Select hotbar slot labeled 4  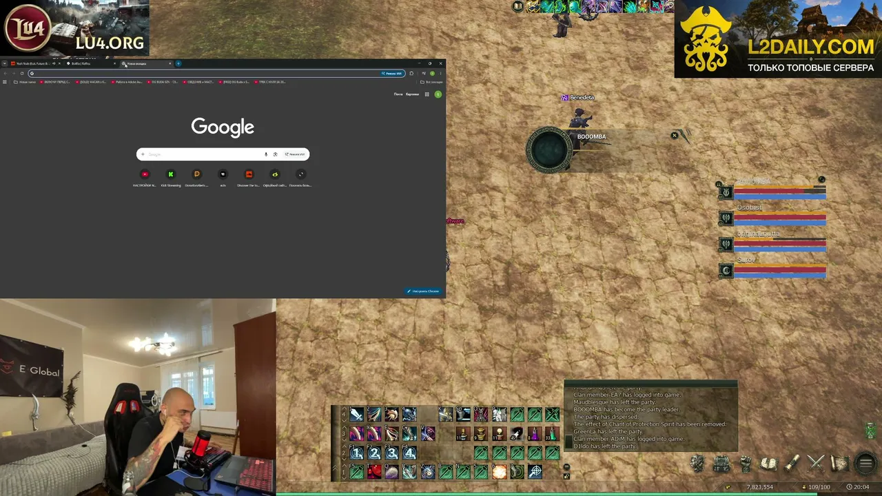410,453
